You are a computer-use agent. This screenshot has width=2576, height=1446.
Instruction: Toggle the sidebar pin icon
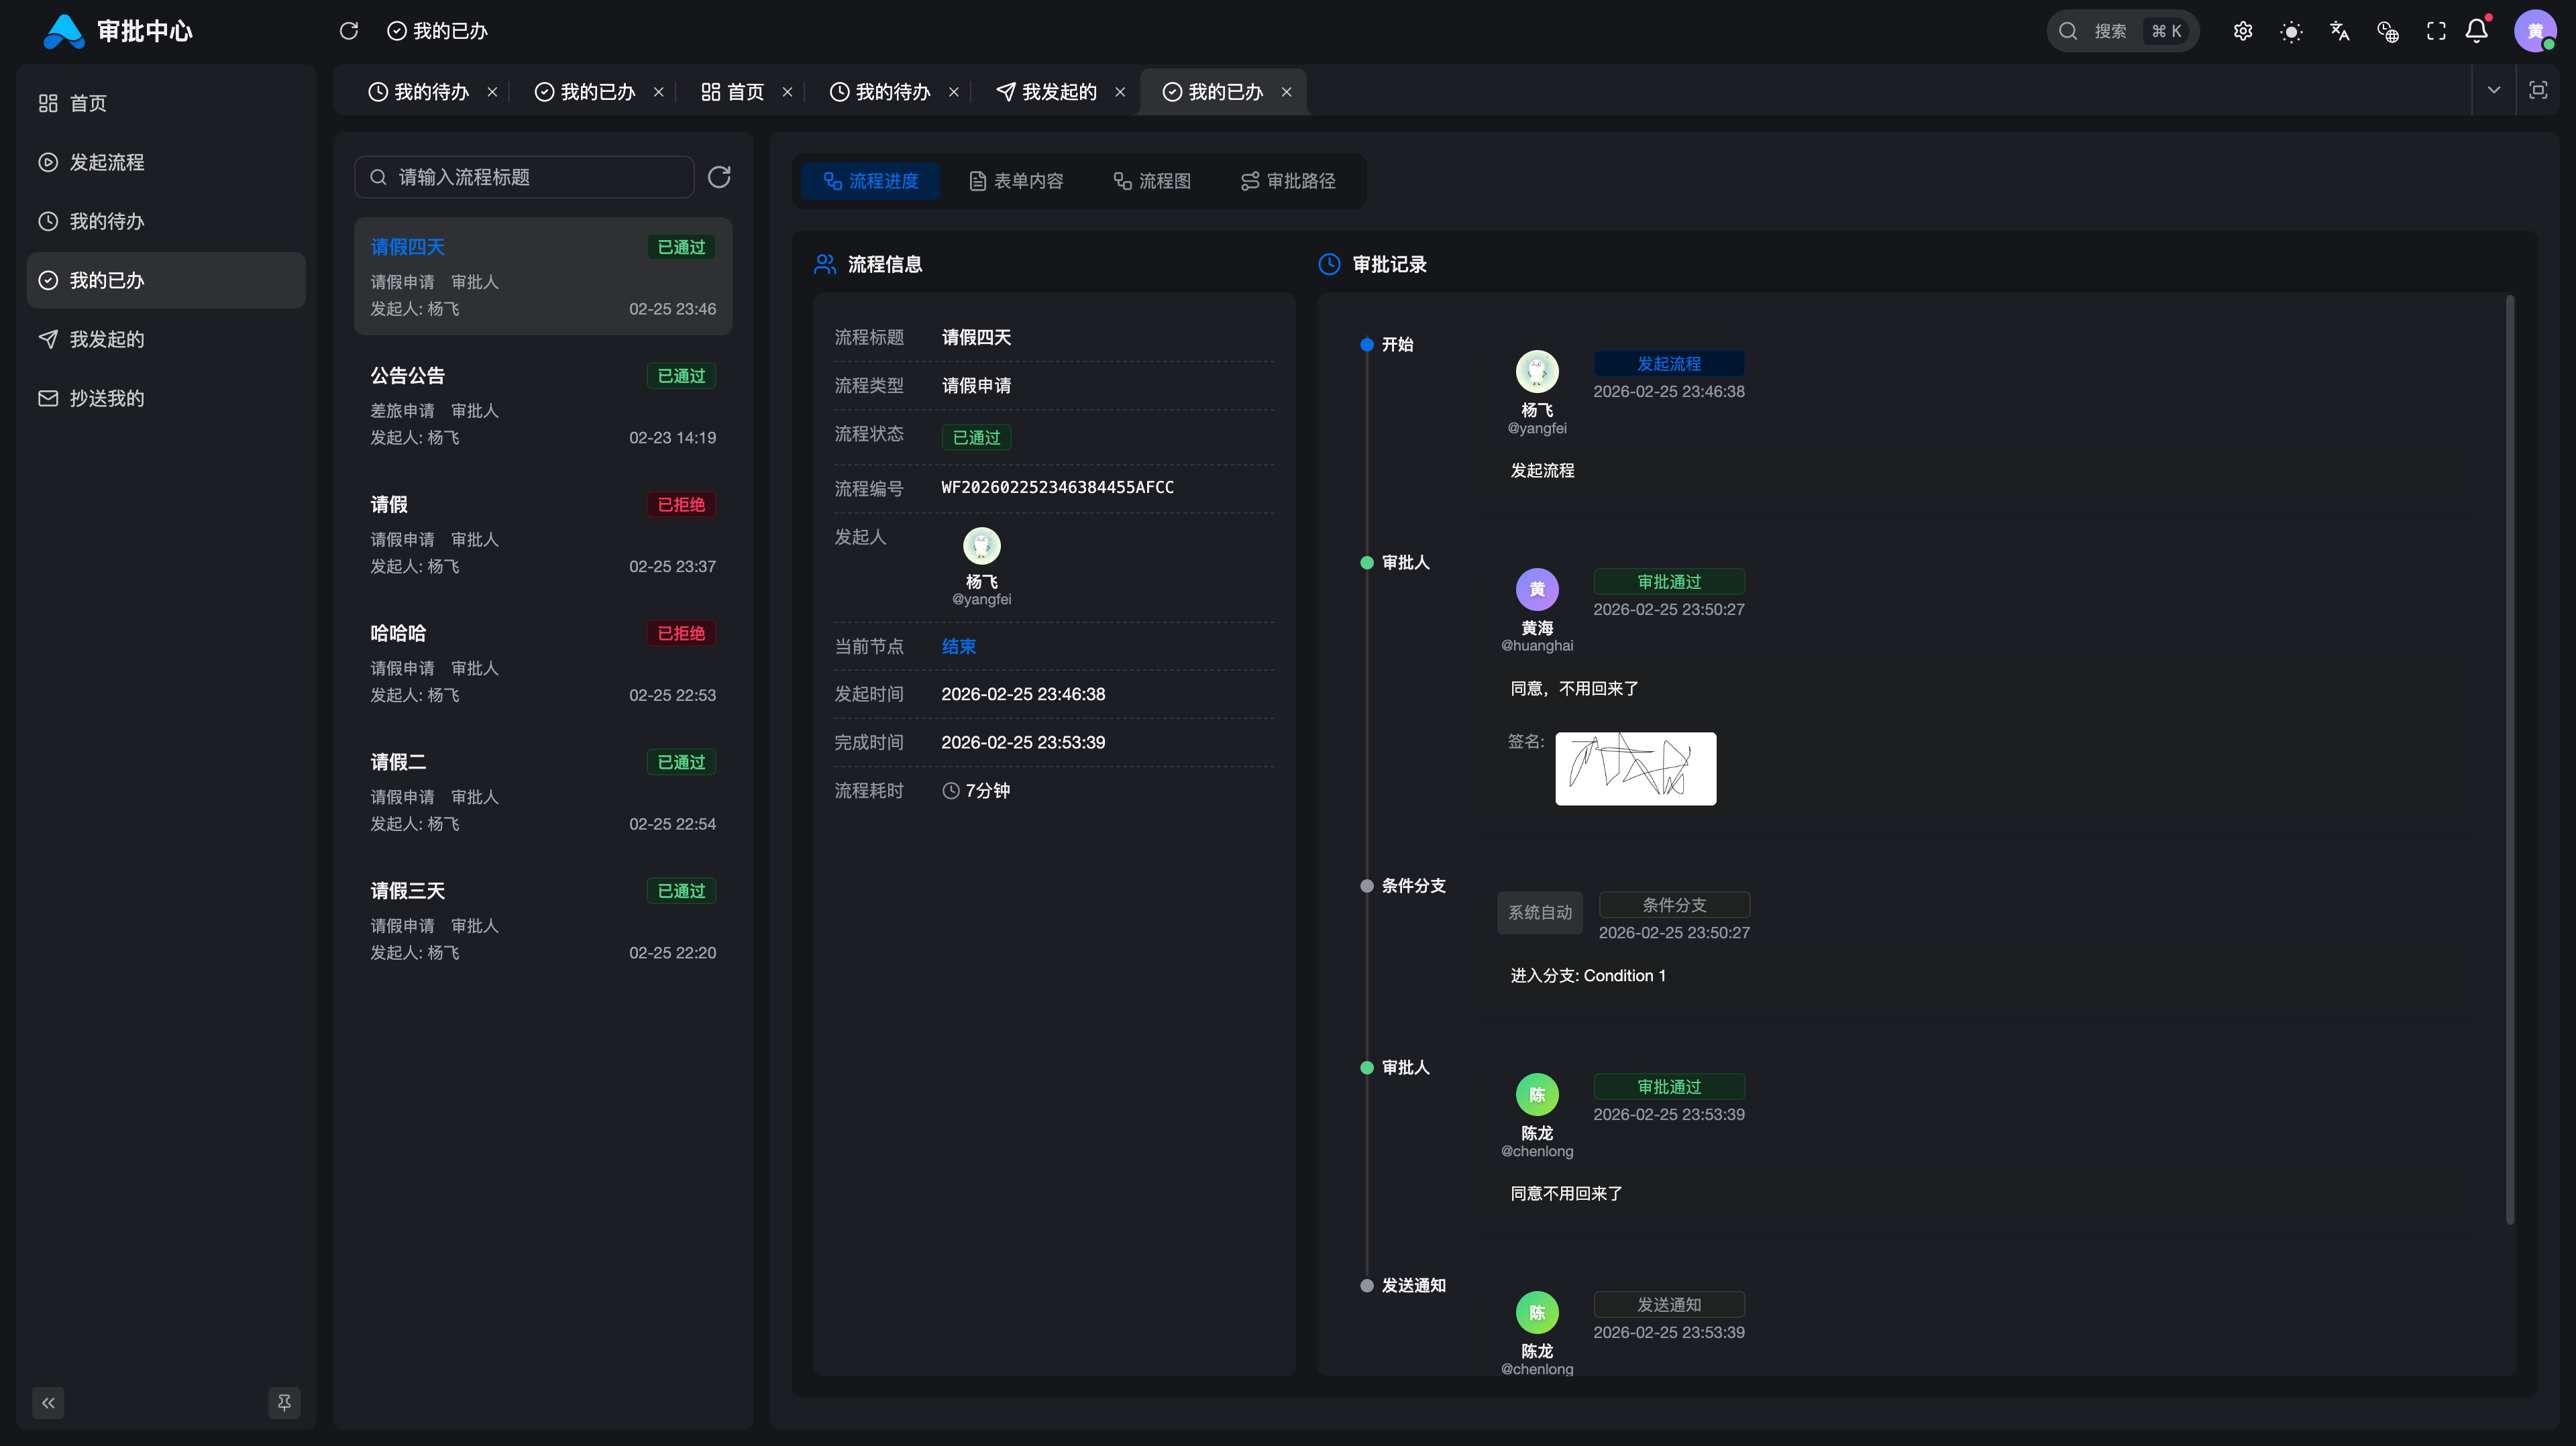(284, 1402)
